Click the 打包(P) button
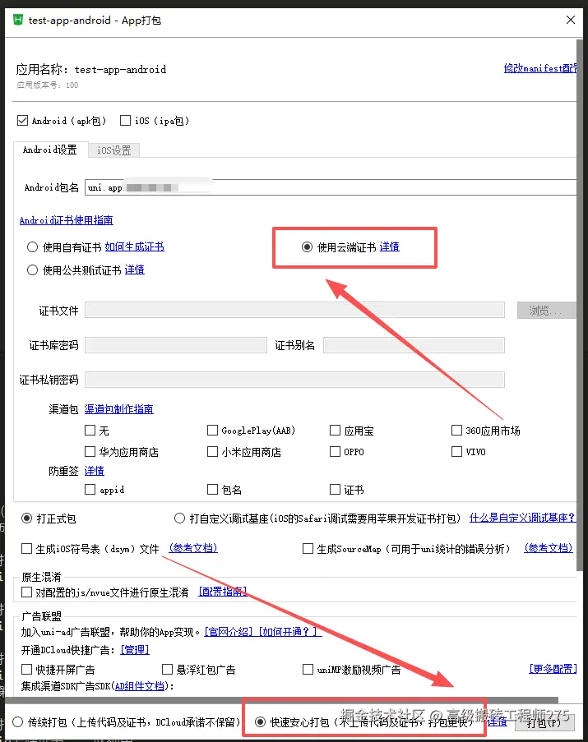Image resolution: width=588 pixels, height=742 pixels. 544,723
